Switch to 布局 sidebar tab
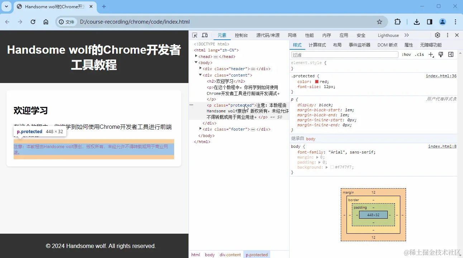Viewport: 463px width, 258px height. (x=337, y=45)
